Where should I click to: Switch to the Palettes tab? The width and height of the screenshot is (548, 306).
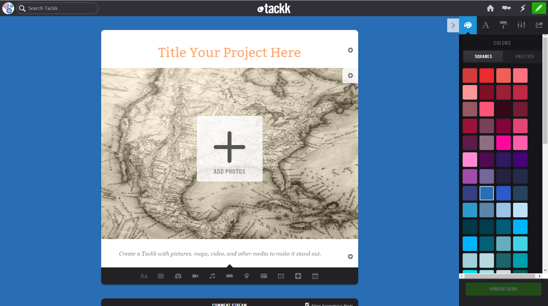pos(524,56)
